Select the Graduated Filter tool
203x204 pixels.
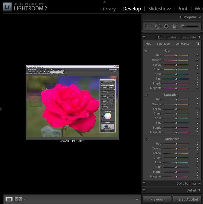(x=175, y=26)
